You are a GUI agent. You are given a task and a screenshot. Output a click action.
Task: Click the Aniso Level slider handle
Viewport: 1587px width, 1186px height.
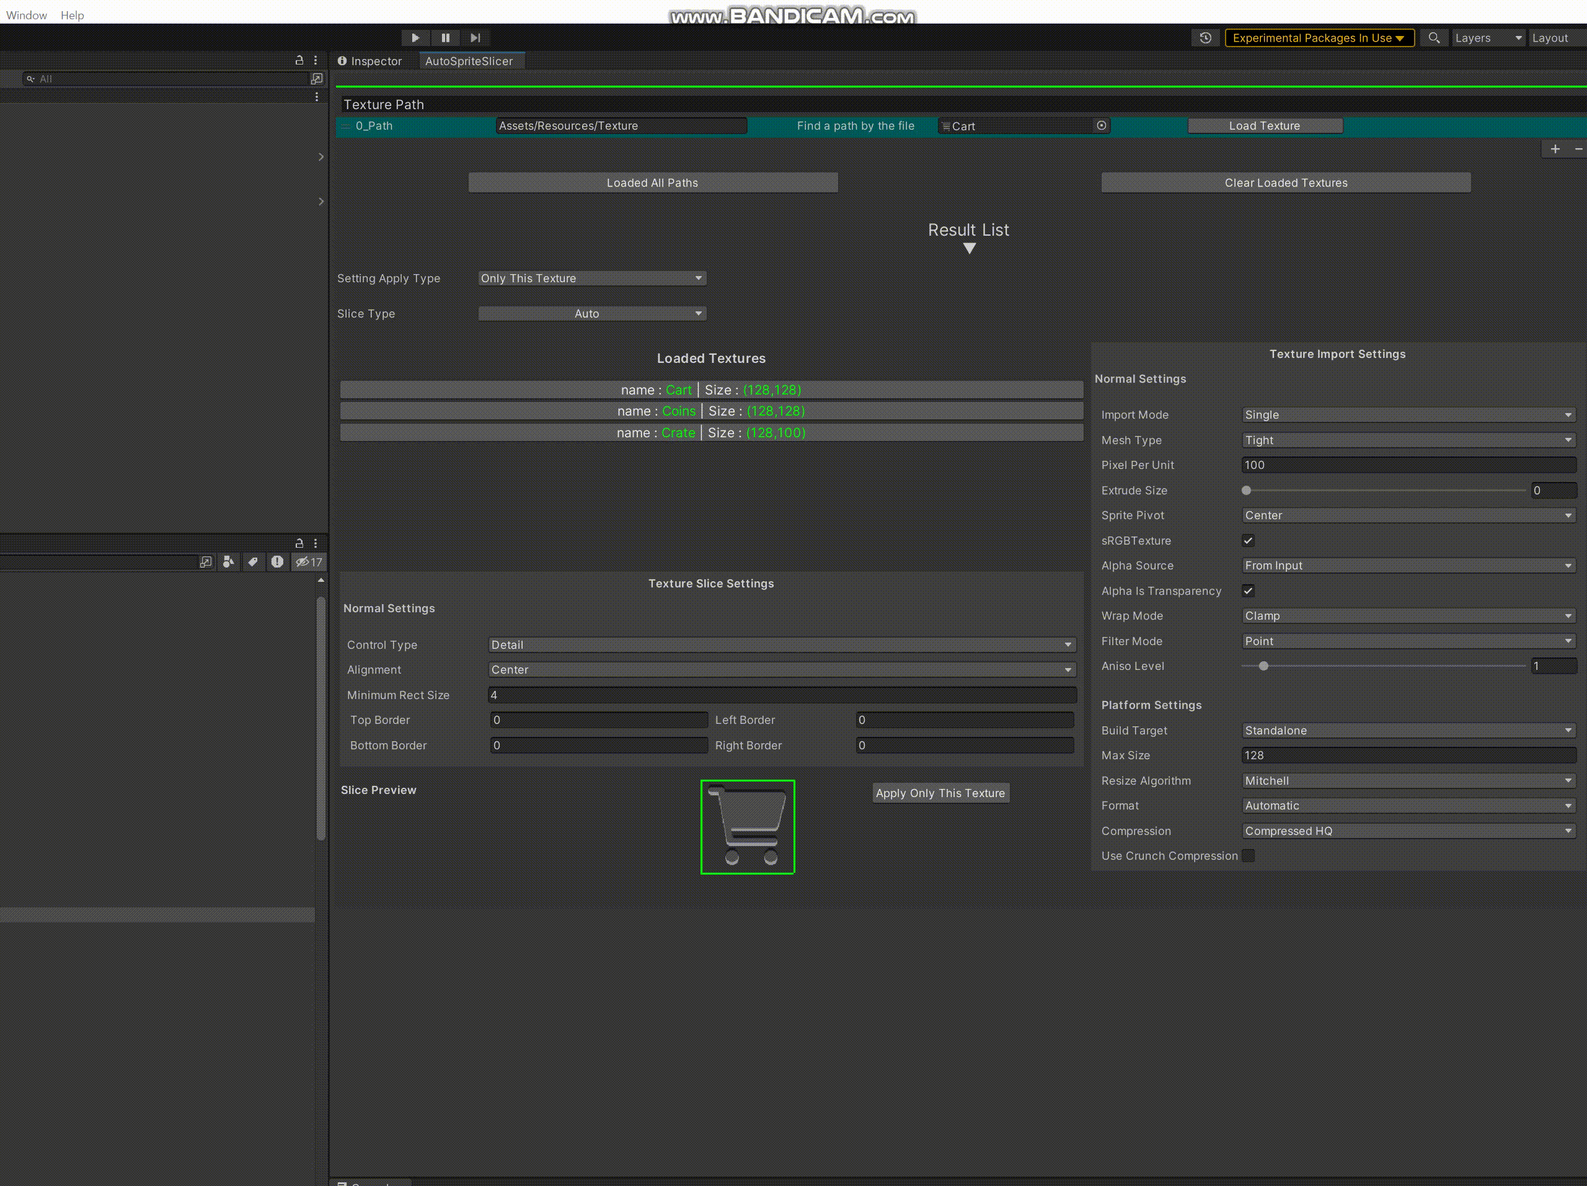pos(1263,666)
